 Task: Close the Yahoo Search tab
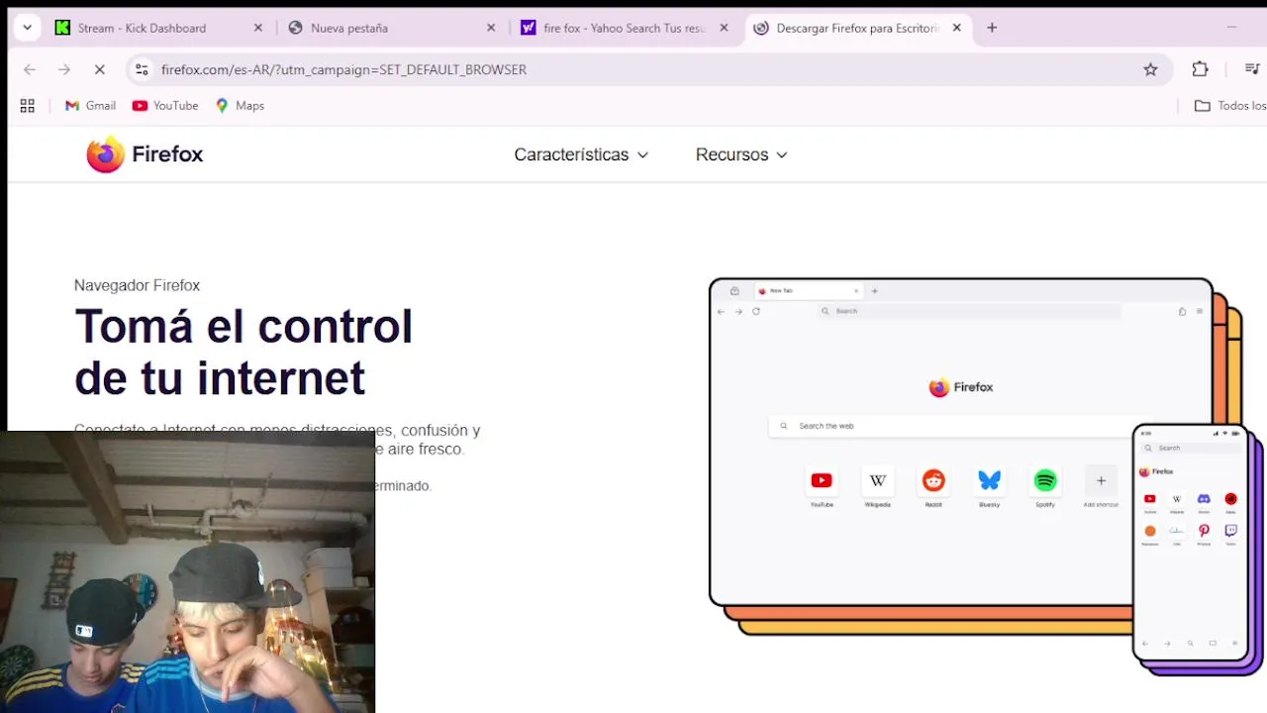[724, 28]
